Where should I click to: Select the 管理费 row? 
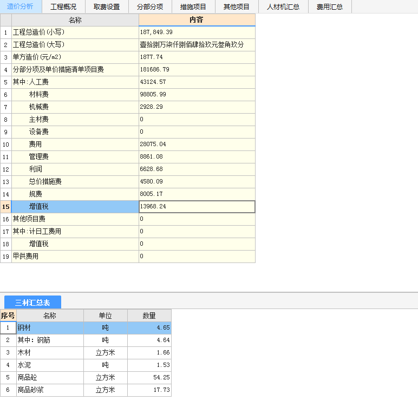point(75,157)
